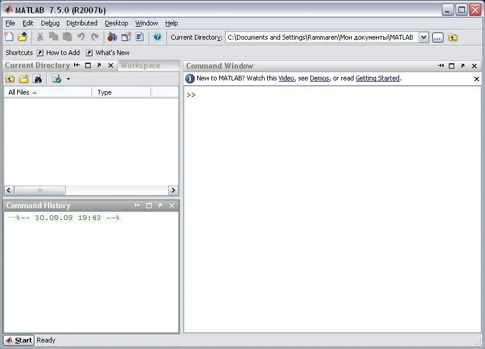The image size is (485, 349).
Task: Close the Command Window panel
Action: [x=474, y=66]
